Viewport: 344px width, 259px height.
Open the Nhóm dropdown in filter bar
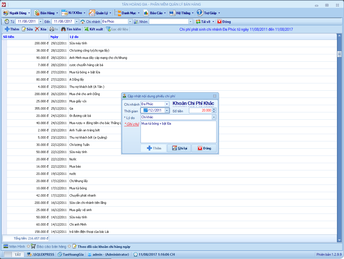(x=190, y=21)
